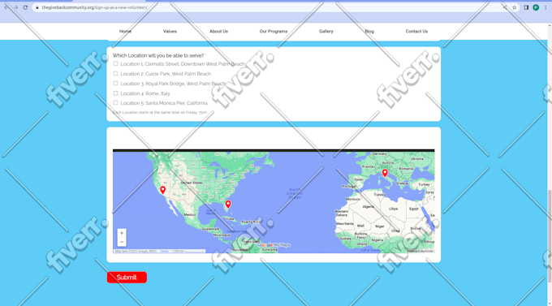Go back with the browser back arrow
The height and width of the screenshot is (306, 552).
[6, 7]
